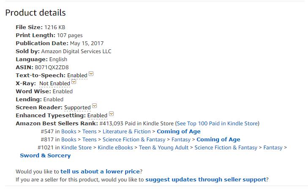Click the Screen Reader "Supported" text
The width and height of the screenshot is (308, 189).
[x=77, y=108]
